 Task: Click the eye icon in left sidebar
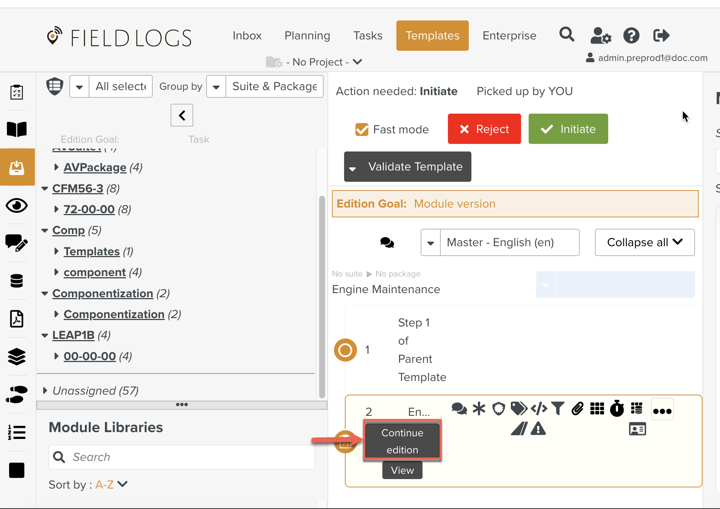pos(17,206)
